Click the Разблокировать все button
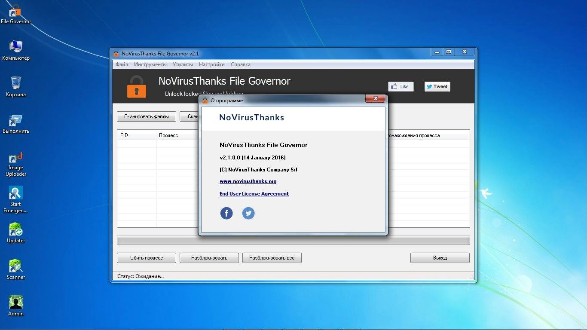The height and width of the screenshot is (330, 587). coord(272,258)
